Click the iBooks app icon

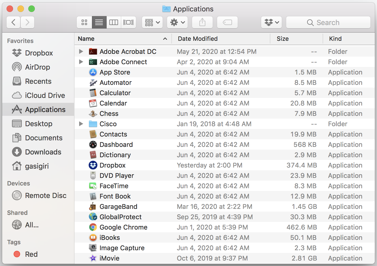pos(93,237)
